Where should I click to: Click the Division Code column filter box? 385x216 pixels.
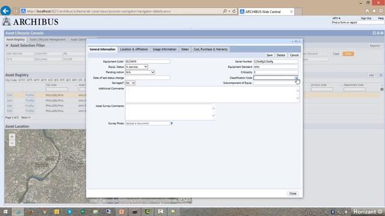coord(322,89)
